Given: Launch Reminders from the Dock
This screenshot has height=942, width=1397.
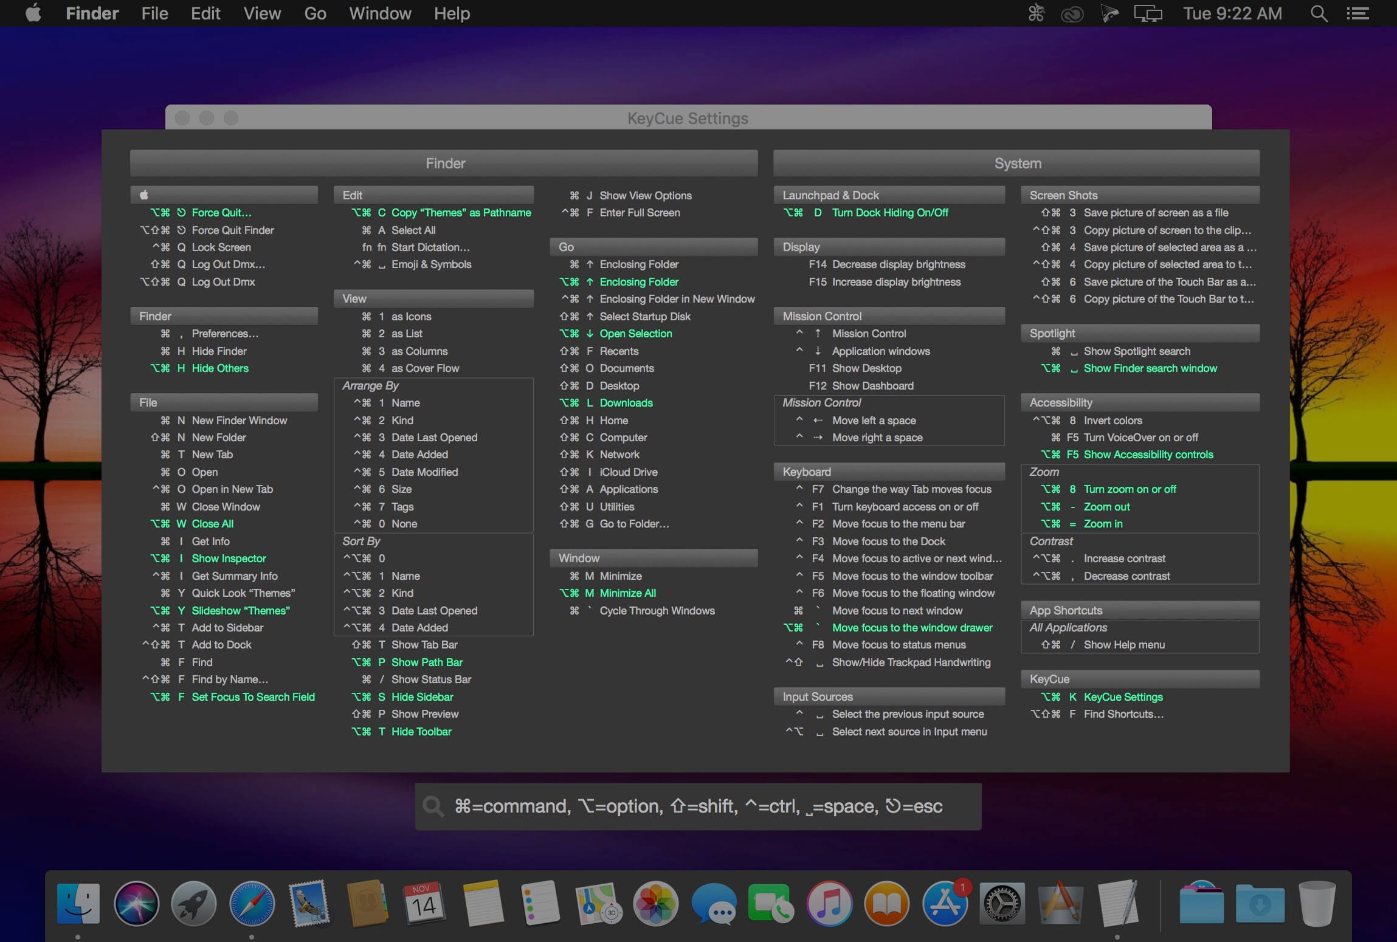Looking at the screenshot, I should 540,904.
